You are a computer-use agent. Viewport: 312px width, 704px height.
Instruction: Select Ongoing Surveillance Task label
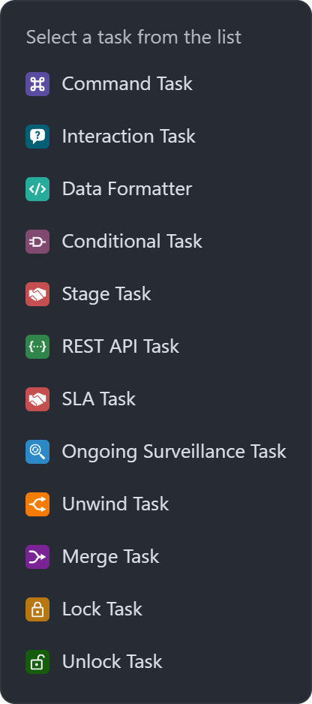[174, 452]
